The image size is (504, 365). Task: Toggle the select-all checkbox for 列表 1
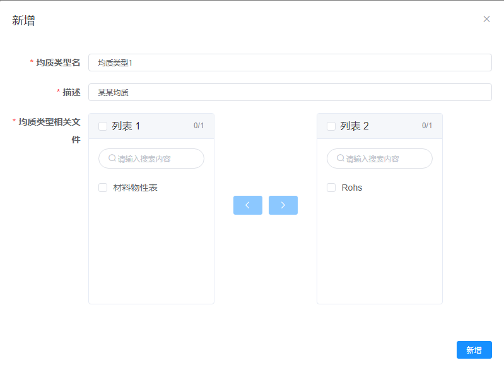pyautogui.click(x=103, y=126)
